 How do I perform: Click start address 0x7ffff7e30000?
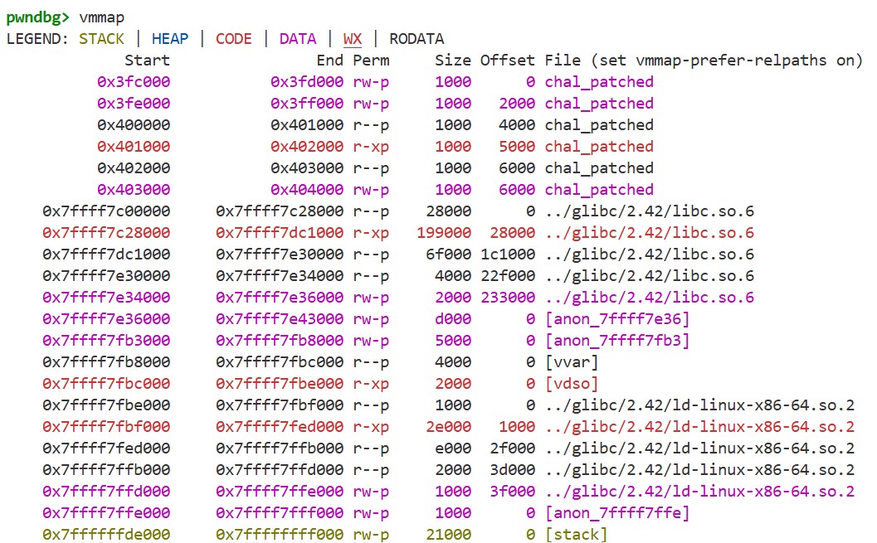tap(106, 276)
